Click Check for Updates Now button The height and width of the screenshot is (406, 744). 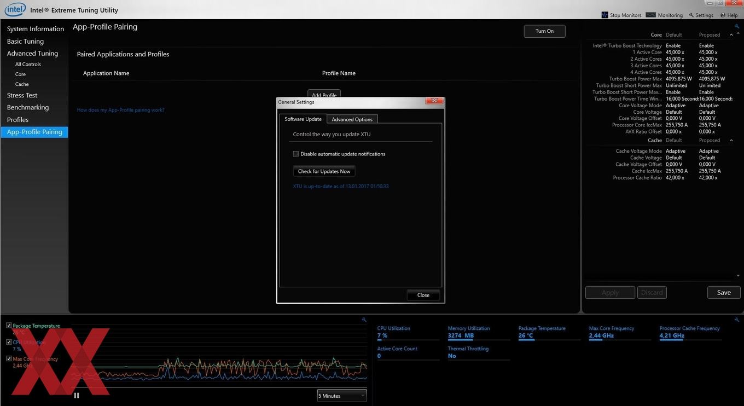click(x=324, y=171)
